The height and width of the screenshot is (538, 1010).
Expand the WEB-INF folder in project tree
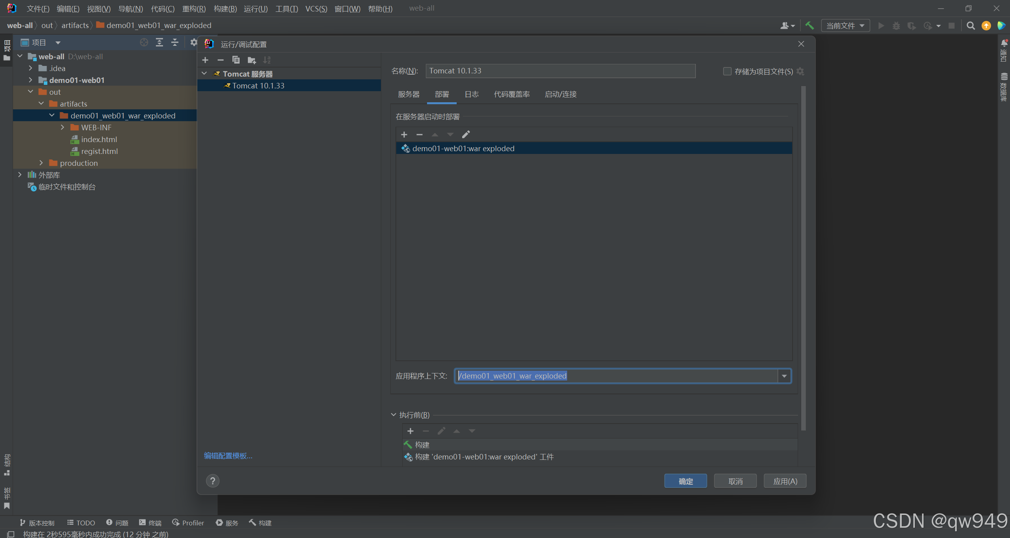click(62, 127)
